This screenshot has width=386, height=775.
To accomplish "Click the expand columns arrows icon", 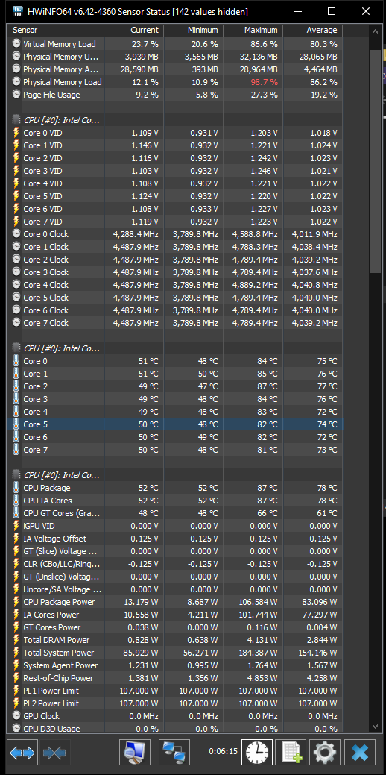I will click(x=22, y=753).
